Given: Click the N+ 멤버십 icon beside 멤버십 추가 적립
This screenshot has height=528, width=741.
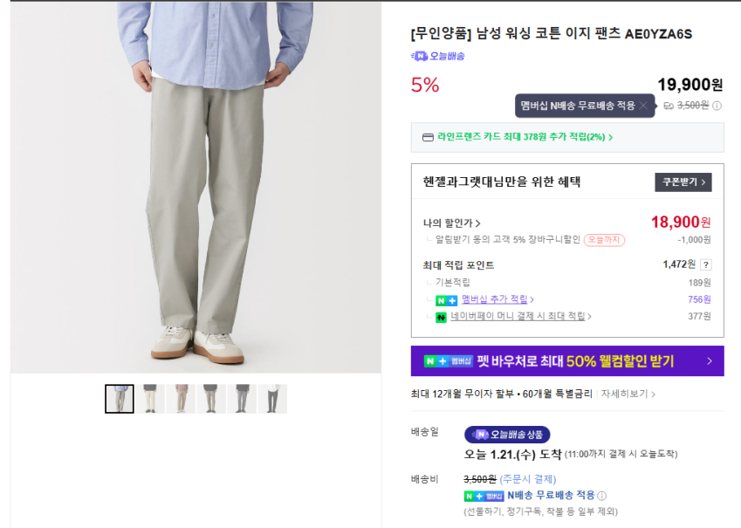Looking at the screenshot, I should click(447, 301).
